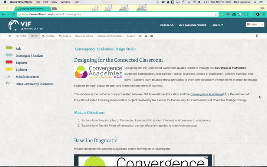This screenshot has width=267, height=167.
Task: Click the yellow Tinkerer tag icon
Action: [9, 69]
